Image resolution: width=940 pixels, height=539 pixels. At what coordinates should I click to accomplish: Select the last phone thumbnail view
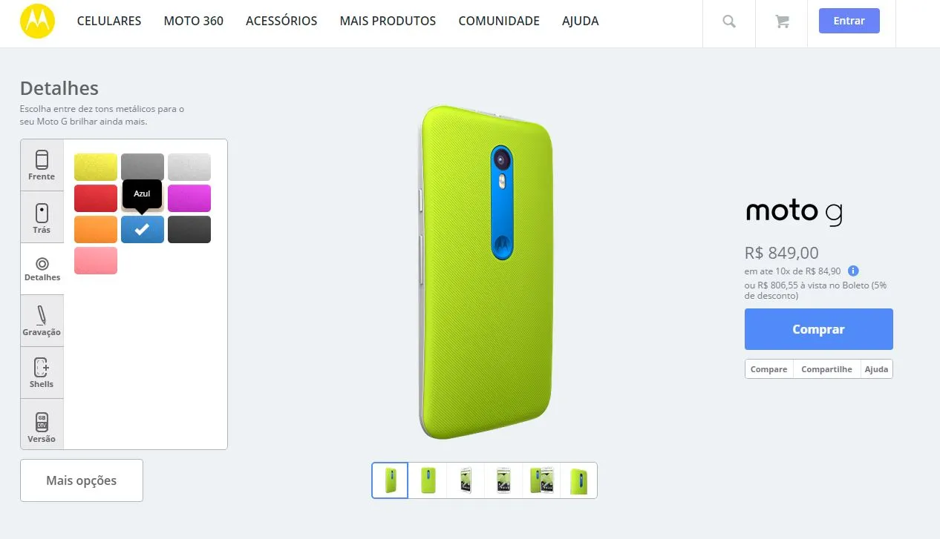pyautogui.click(x=578, y=480)
